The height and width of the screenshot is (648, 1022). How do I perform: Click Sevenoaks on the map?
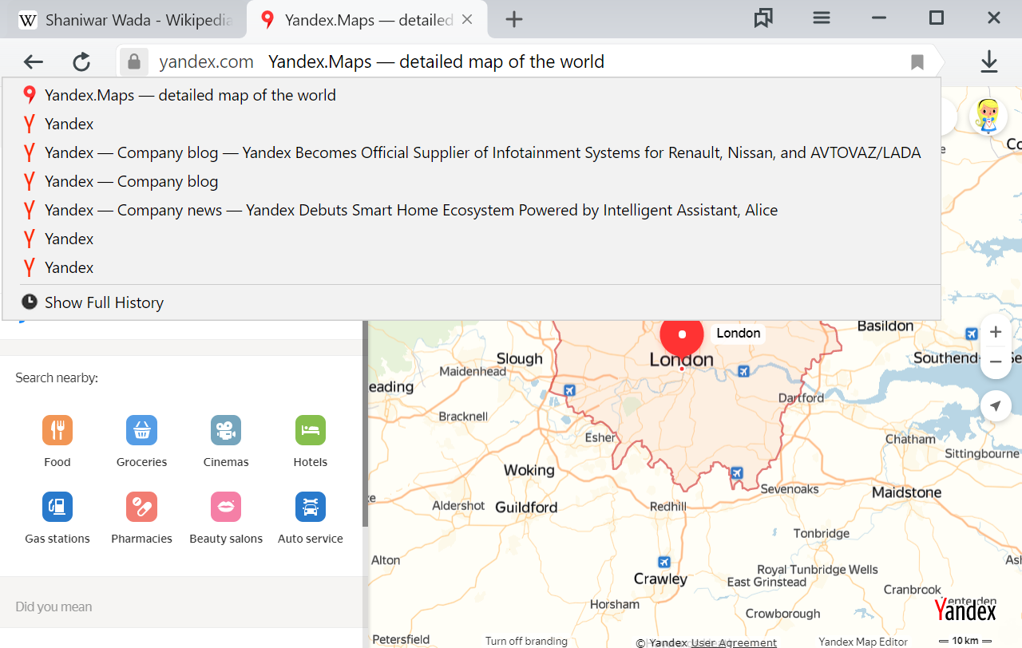click(790, 489)
